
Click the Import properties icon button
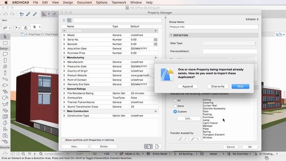click(x=148, y=146)
